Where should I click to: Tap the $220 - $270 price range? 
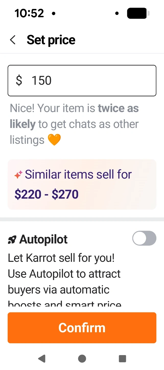coord(46,194)
